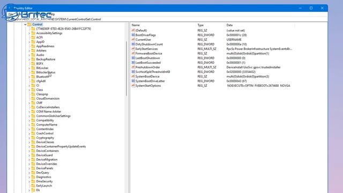
Task: Click the DeviceGuard folder icon
Action: (x=33, y=155)
